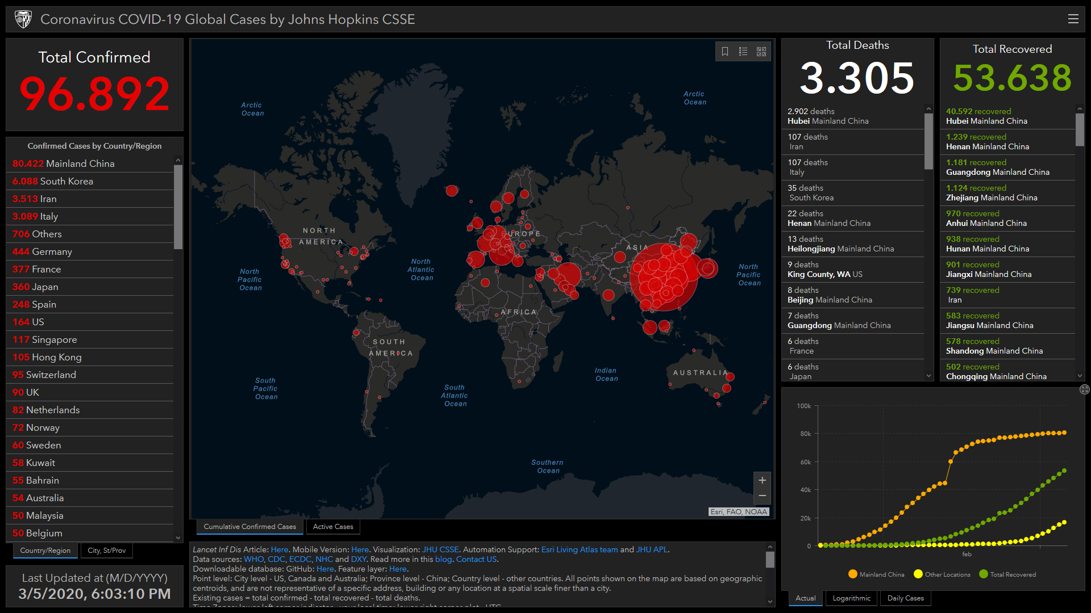Zoom in on the map with plus
This screenshot has width=1091, height=613.
(762, 480)
